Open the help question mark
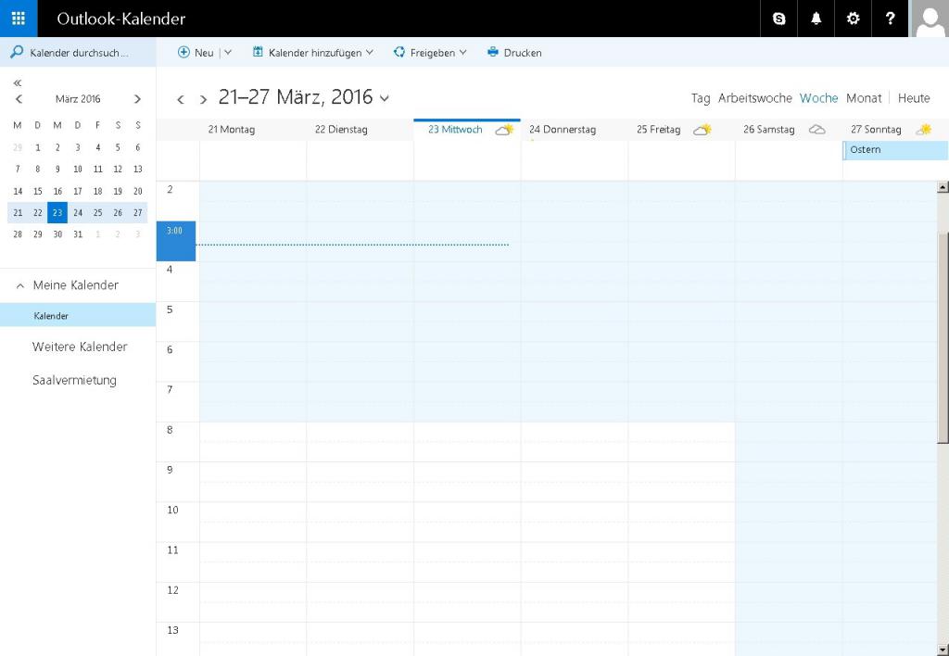The image size is (949, 656). (x=890, y=19)
